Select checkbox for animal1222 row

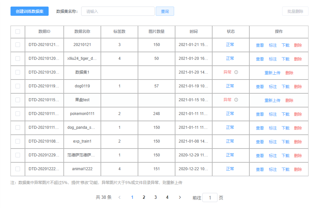(18, 169)
